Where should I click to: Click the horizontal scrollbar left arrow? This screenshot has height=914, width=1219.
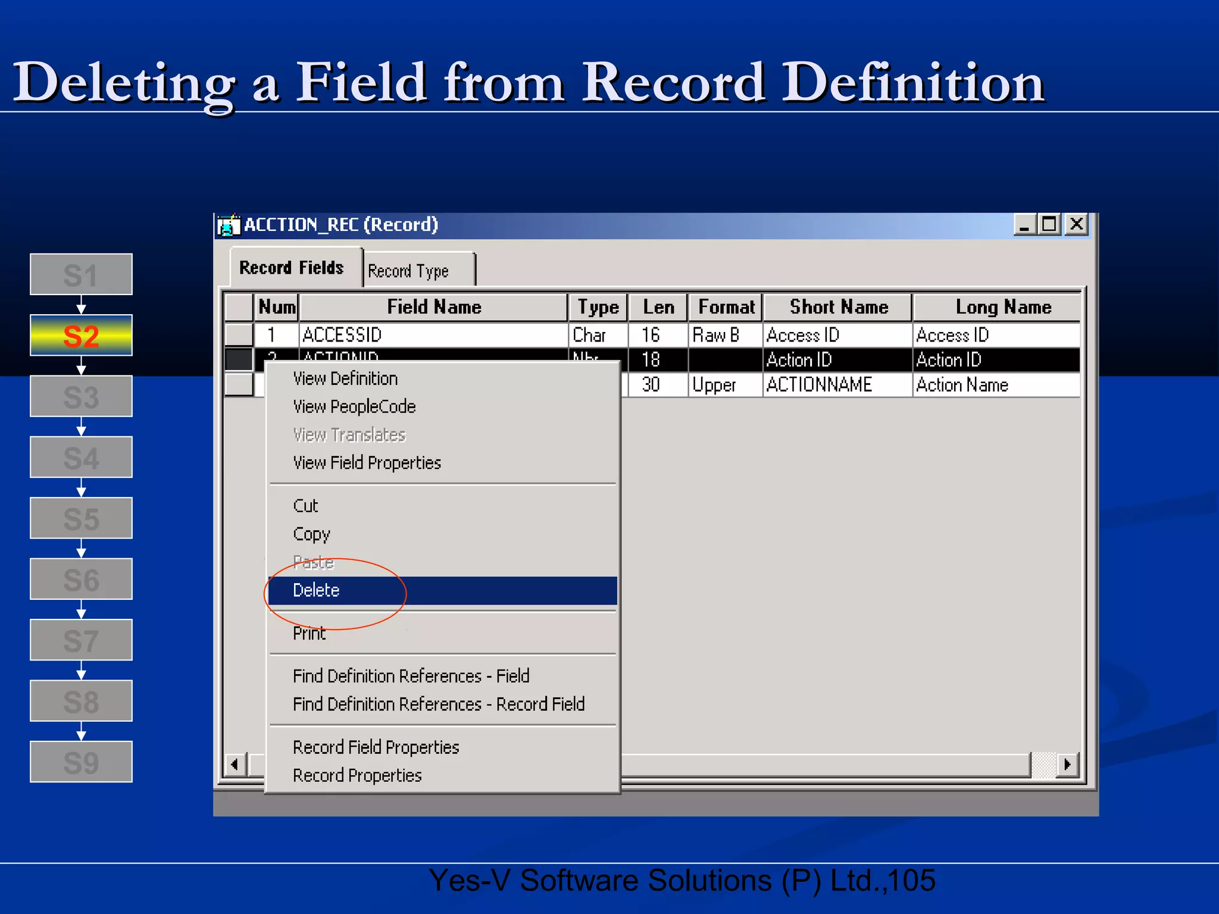[x=236, y=764]
